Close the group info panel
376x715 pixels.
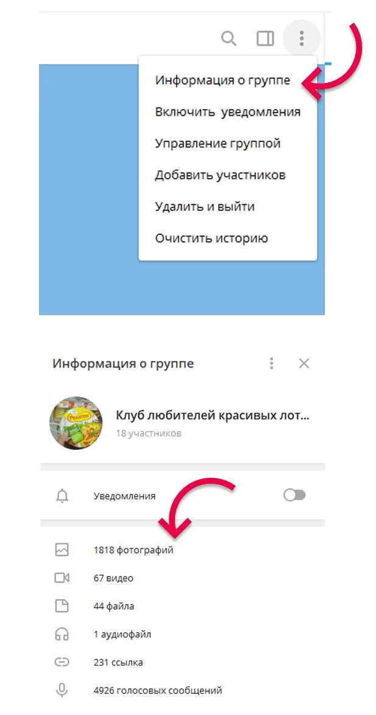(304, 363)
